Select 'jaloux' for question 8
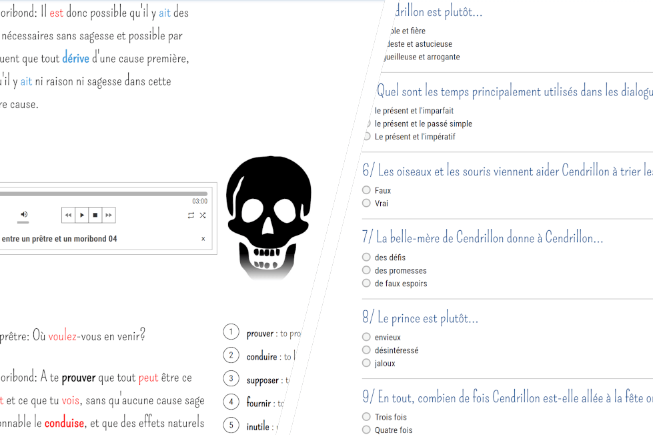The image size is (653, 435). click(x=366, y=363)
